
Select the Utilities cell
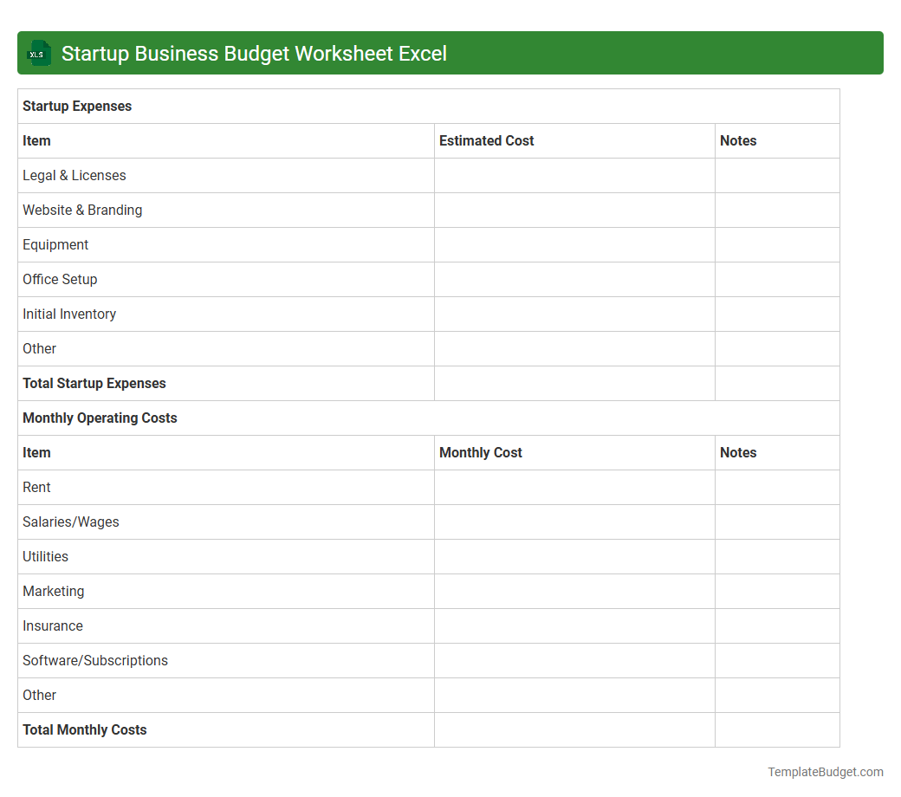tap(45, 556)
